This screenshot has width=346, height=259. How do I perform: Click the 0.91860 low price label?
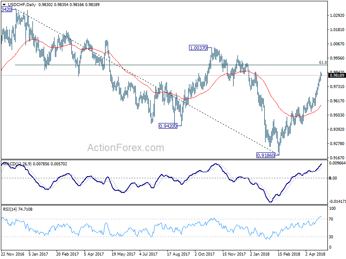(266, 155)
